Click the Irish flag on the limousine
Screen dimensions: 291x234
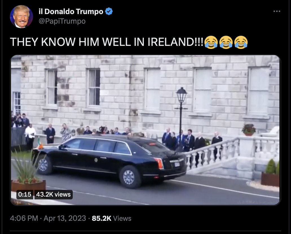coord(39,143)
